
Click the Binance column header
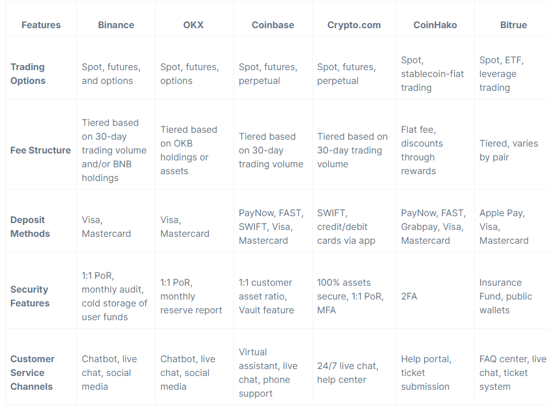pos(116,25)
